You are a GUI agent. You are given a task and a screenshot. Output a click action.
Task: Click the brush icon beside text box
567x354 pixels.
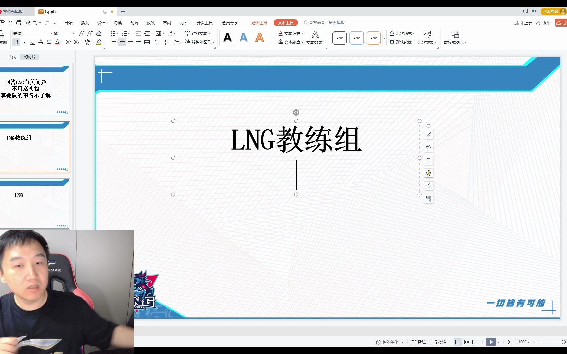429,135
